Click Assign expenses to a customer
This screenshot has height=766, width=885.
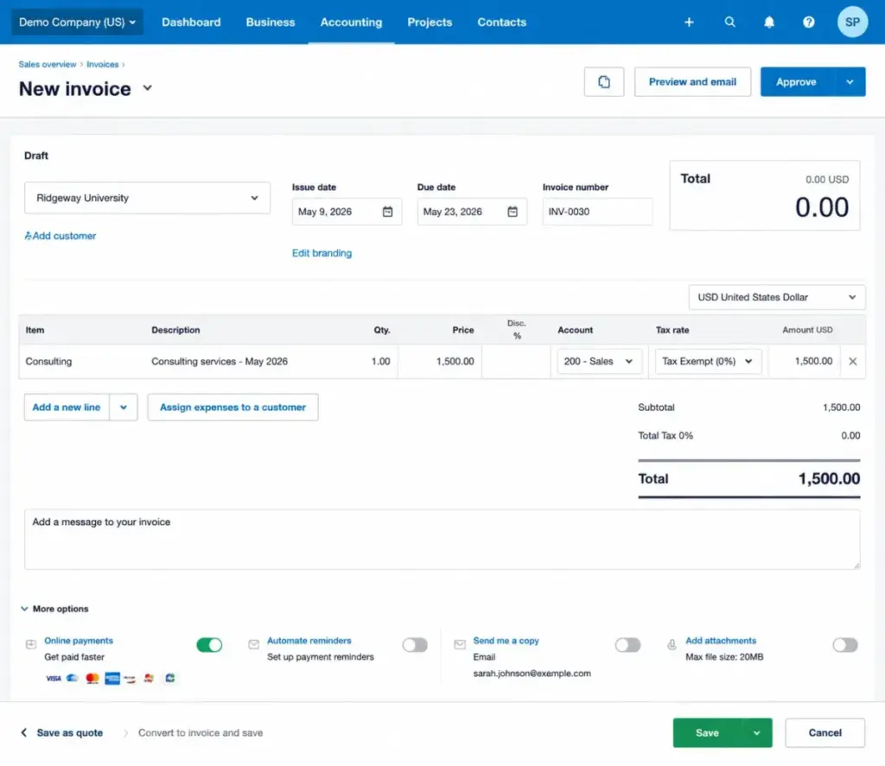232,408
